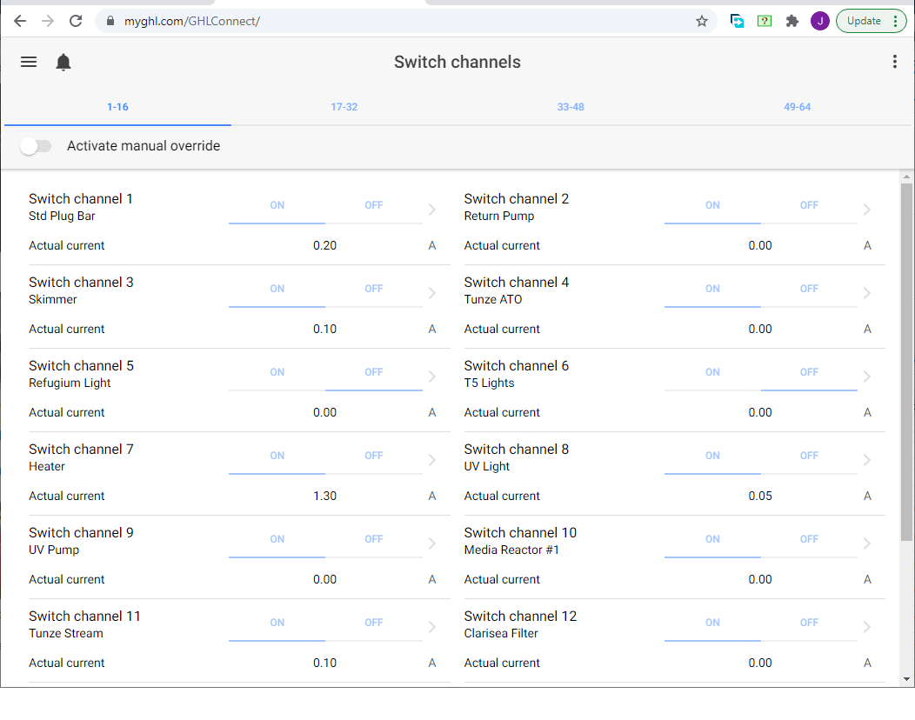
Task: Click the purple profile avatar icon
Action: 819,21
